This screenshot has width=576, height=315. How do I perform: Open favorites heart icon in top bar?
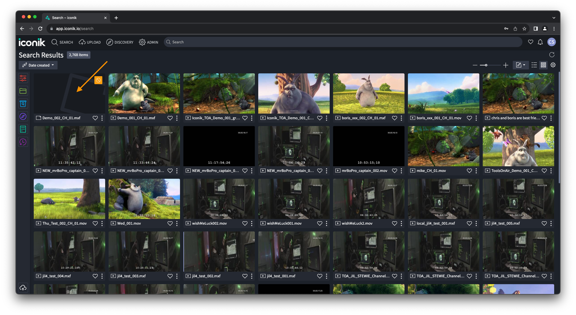(x=531, y=42)
